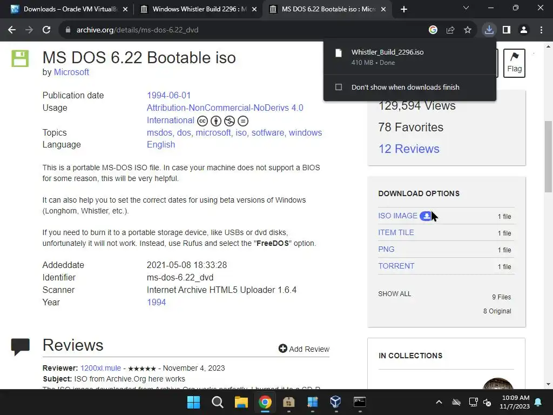This screenshot has width=553, height=415.
Task: Click 8 Original files text
Action: tap(497, 311)
